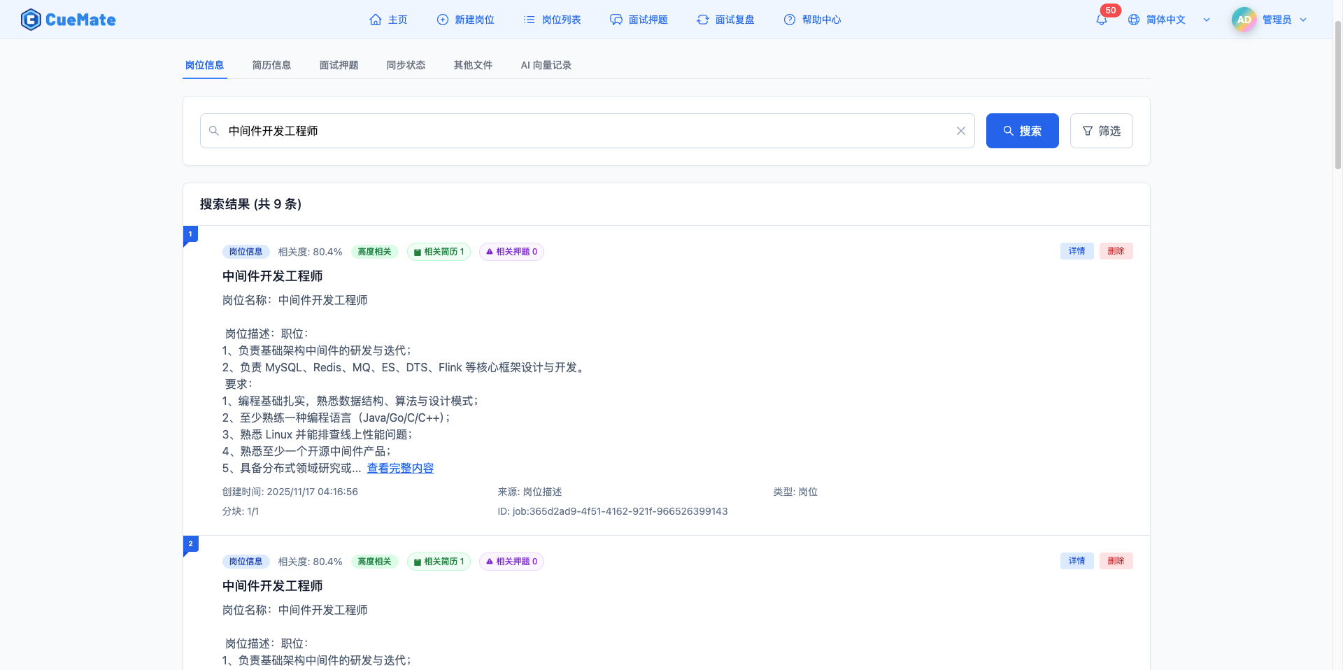Click the 相关押题 0 badge on result one
Image resolution: width=1343 pixels, height=670 pixels.
pyautogui.click(x=511, y=252)
